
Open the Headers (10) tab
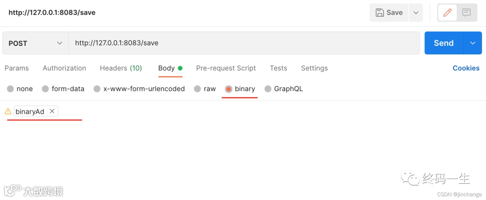tap(121, 68)
